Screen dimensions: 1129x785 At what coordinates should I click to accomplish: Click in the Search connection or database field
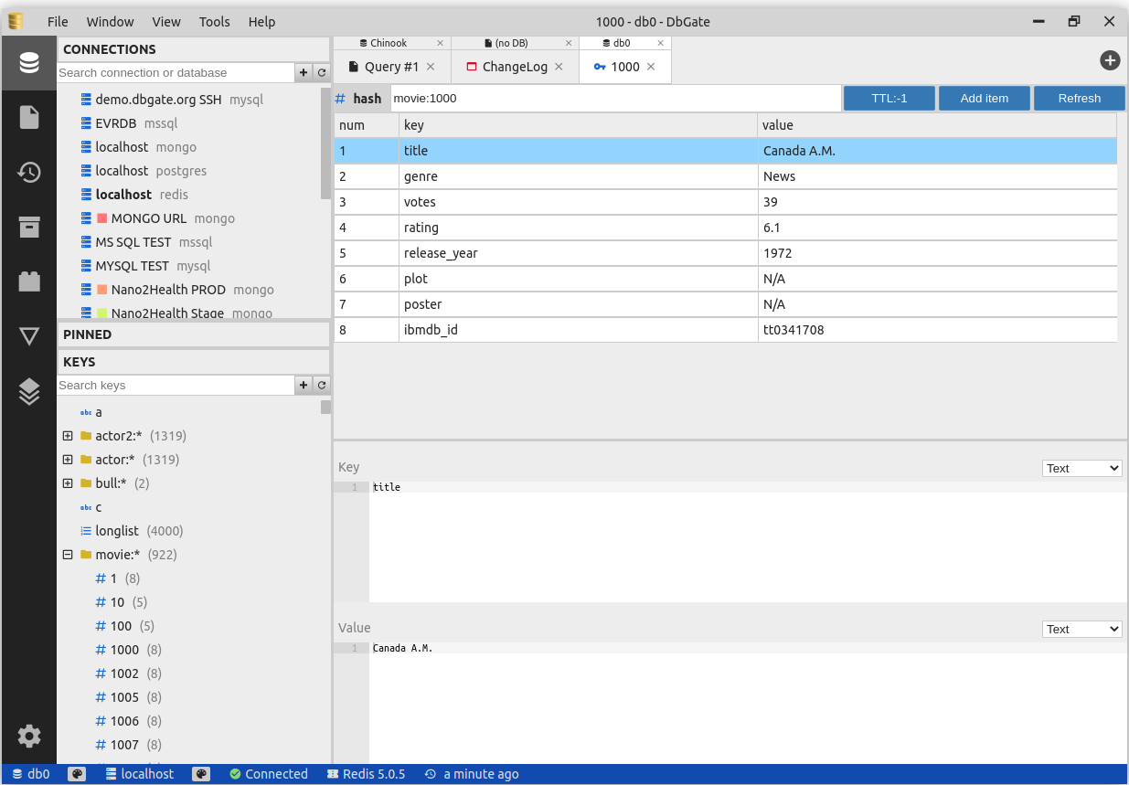pos(176,72)
